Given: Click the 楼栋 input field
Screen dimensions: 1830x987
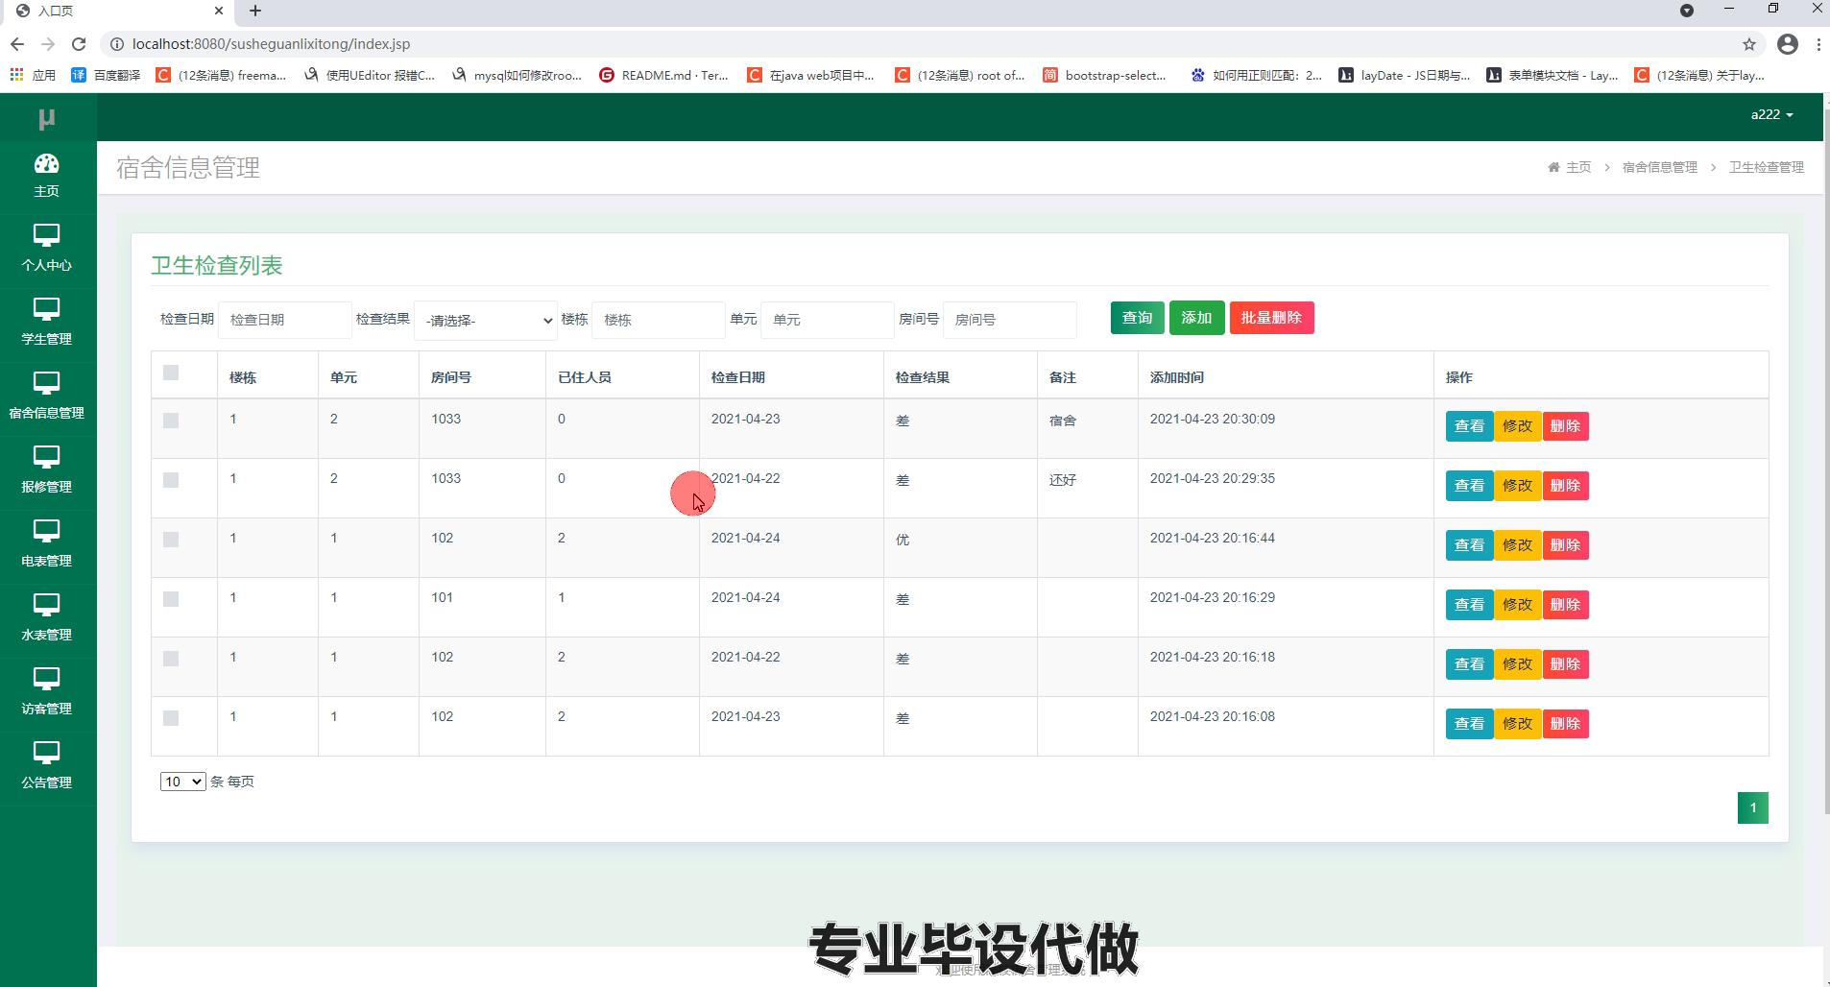Looking at the screenshot, I should coord(659,320).
